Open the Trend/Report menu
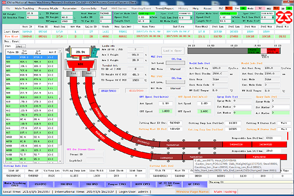Image resolution: width=294 pixels, height=196 pixels. point(165,8)
